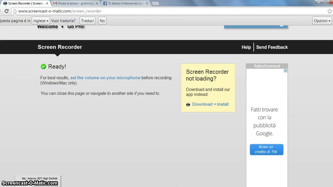Switch to the Facebook Ti diamo il benvenuto tab
Screen dimensions: 333x187
pos(126,3)
